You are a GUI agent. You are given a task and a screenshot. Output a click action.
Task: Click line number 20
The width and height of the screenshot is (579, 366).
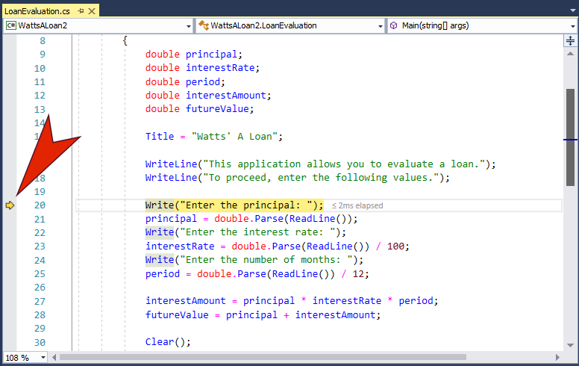pos(40,205)
